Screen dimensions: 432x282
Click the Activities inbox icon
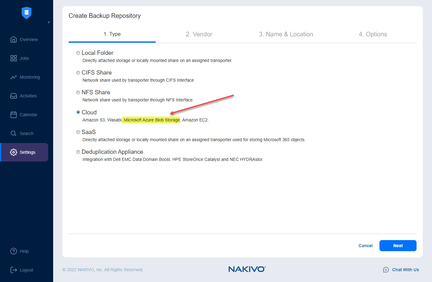coord(14,96)
